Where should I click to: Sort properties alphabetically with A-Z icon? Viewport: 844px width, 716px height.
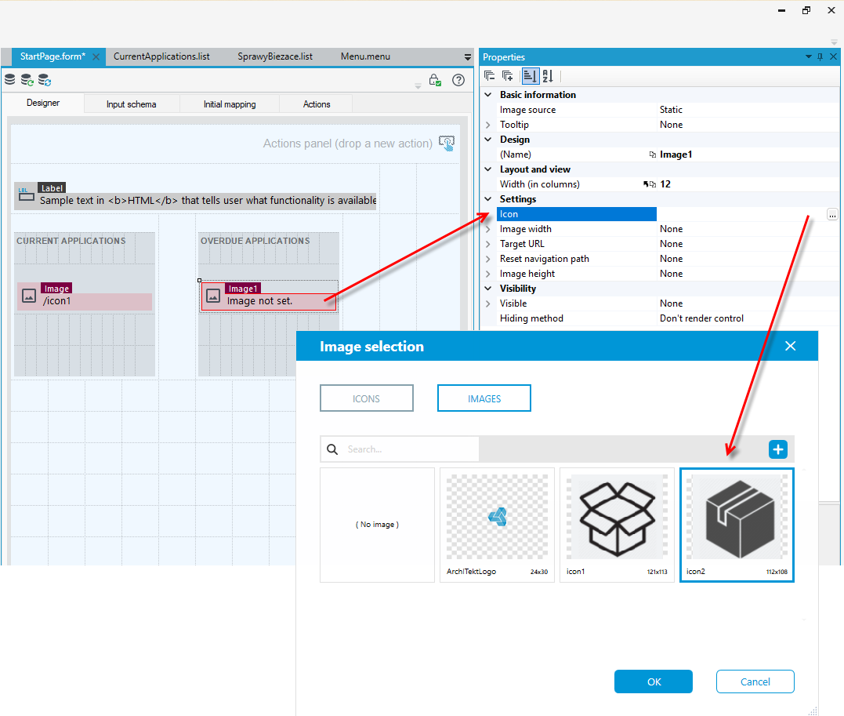[548, 77]
